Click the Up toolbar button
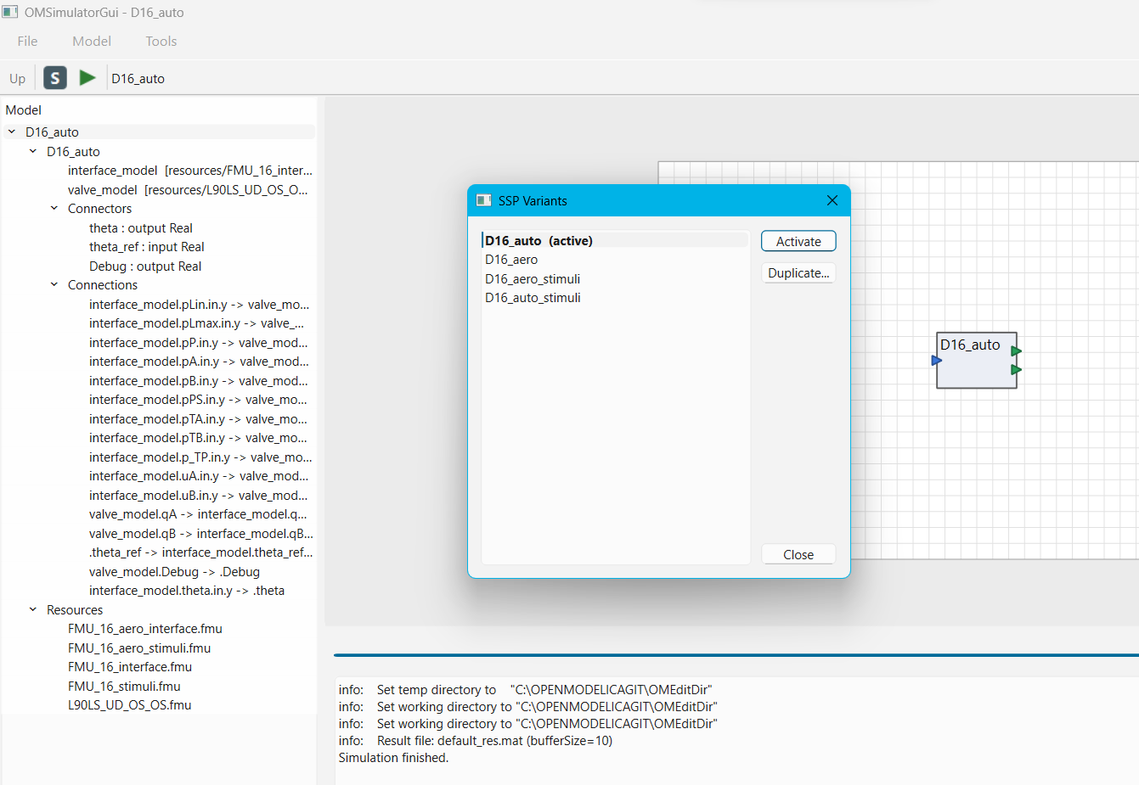The height and width of the screenshot is (785, 1139). (x=18, y=78)
